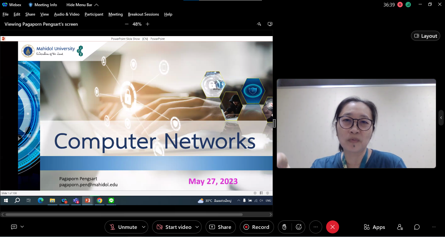
Task: Toggle the Record button
Action: tap(256, 227)
